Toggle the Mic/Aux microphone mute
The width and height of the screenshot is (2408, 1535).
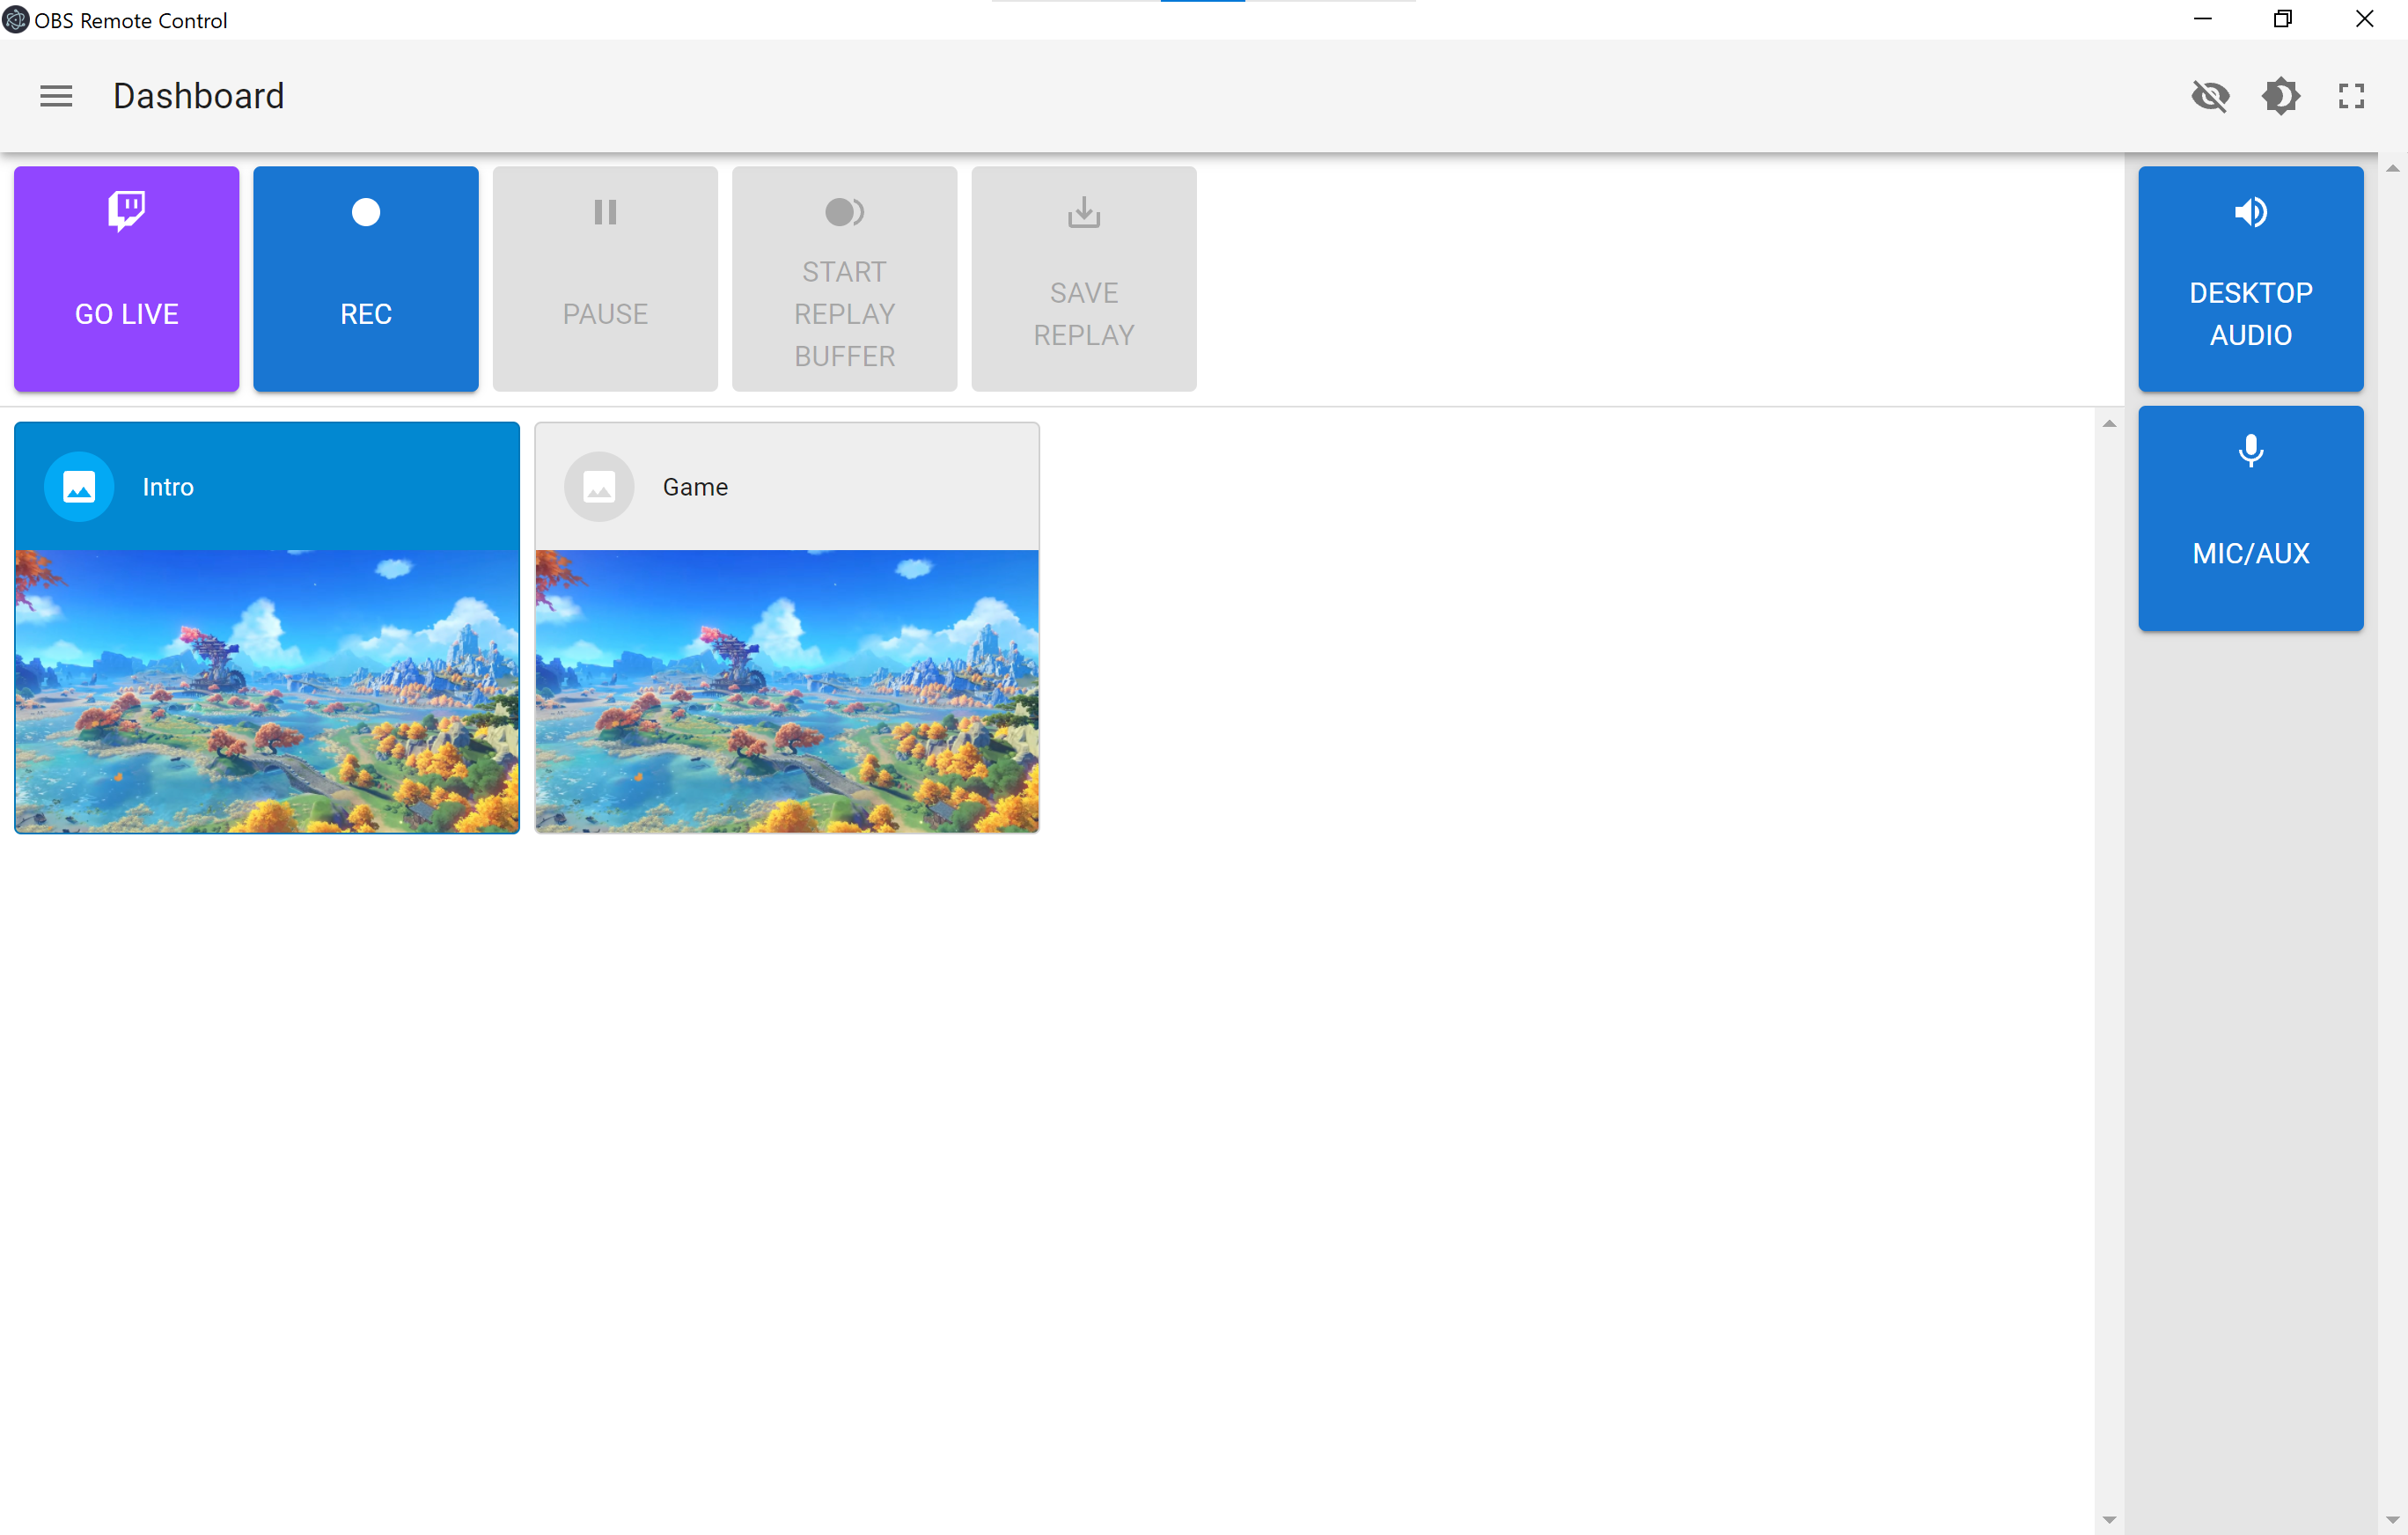coord(2250,518)
